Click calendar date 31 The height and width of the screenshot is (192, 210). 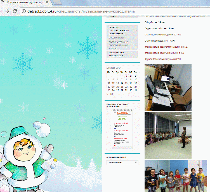(136, 90)
